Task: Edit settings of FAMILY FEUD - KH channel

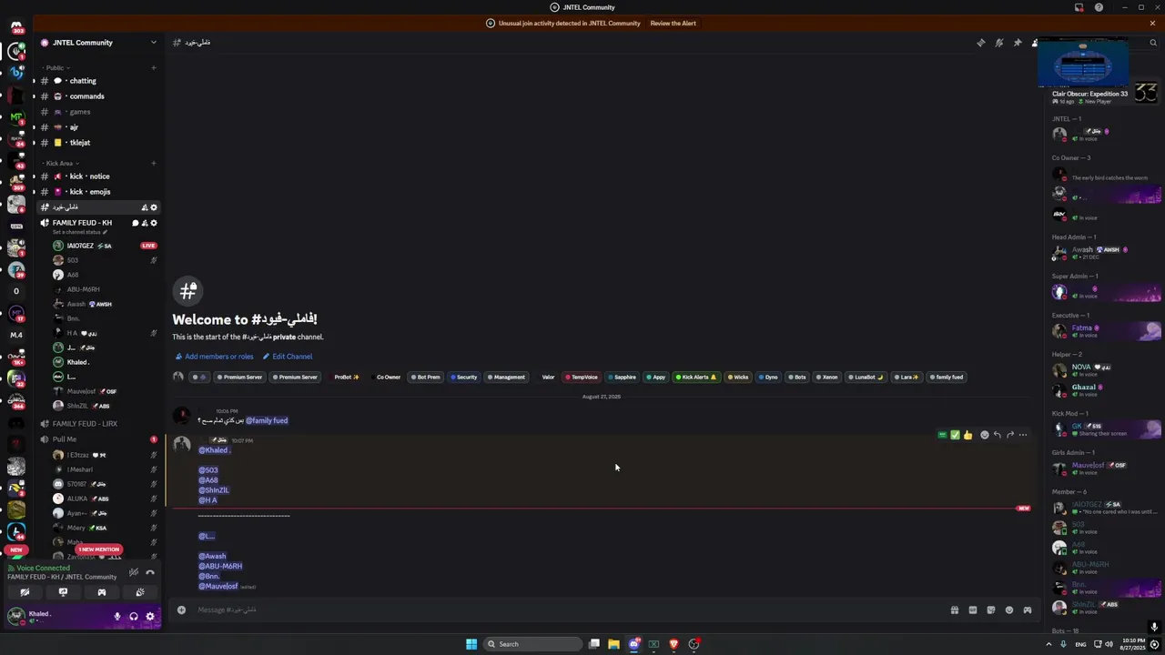Action: 154,223
